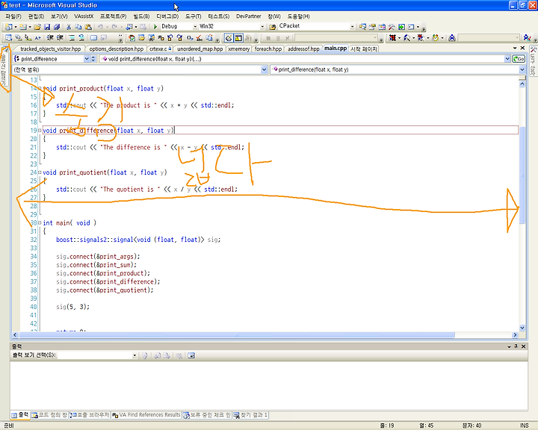Open the 편집(E) menu
The height and width of the screenshot is (430, 538).
36,16
